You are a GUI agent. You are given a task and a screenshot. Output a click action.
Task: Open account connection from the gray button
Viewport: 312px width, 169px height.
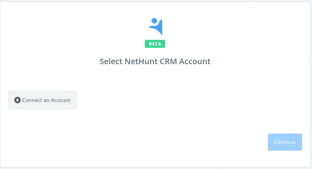42,100
